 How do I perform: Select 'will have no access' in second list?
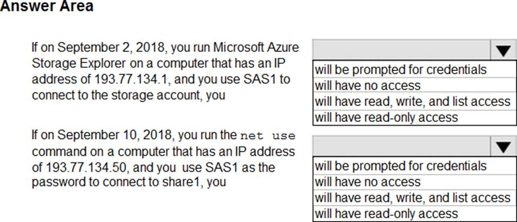pos(415,182)
